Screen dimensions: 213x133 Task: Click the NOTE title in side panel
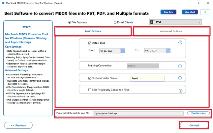pyautogui.click(x=26, y=27)
